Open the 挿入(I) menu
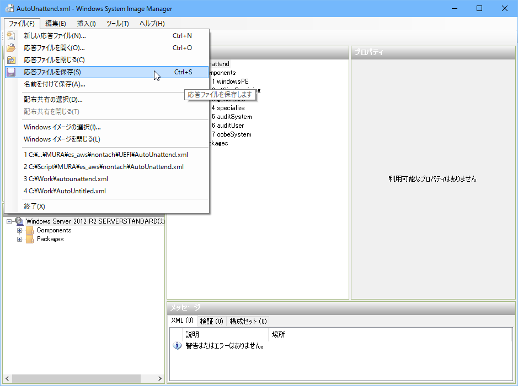The image size is (518, 386). (86, 24)
